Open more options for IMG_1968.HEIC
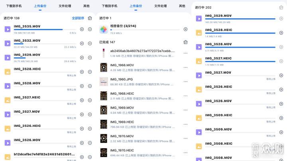This screenshot has height=161, width=287. 185,96
